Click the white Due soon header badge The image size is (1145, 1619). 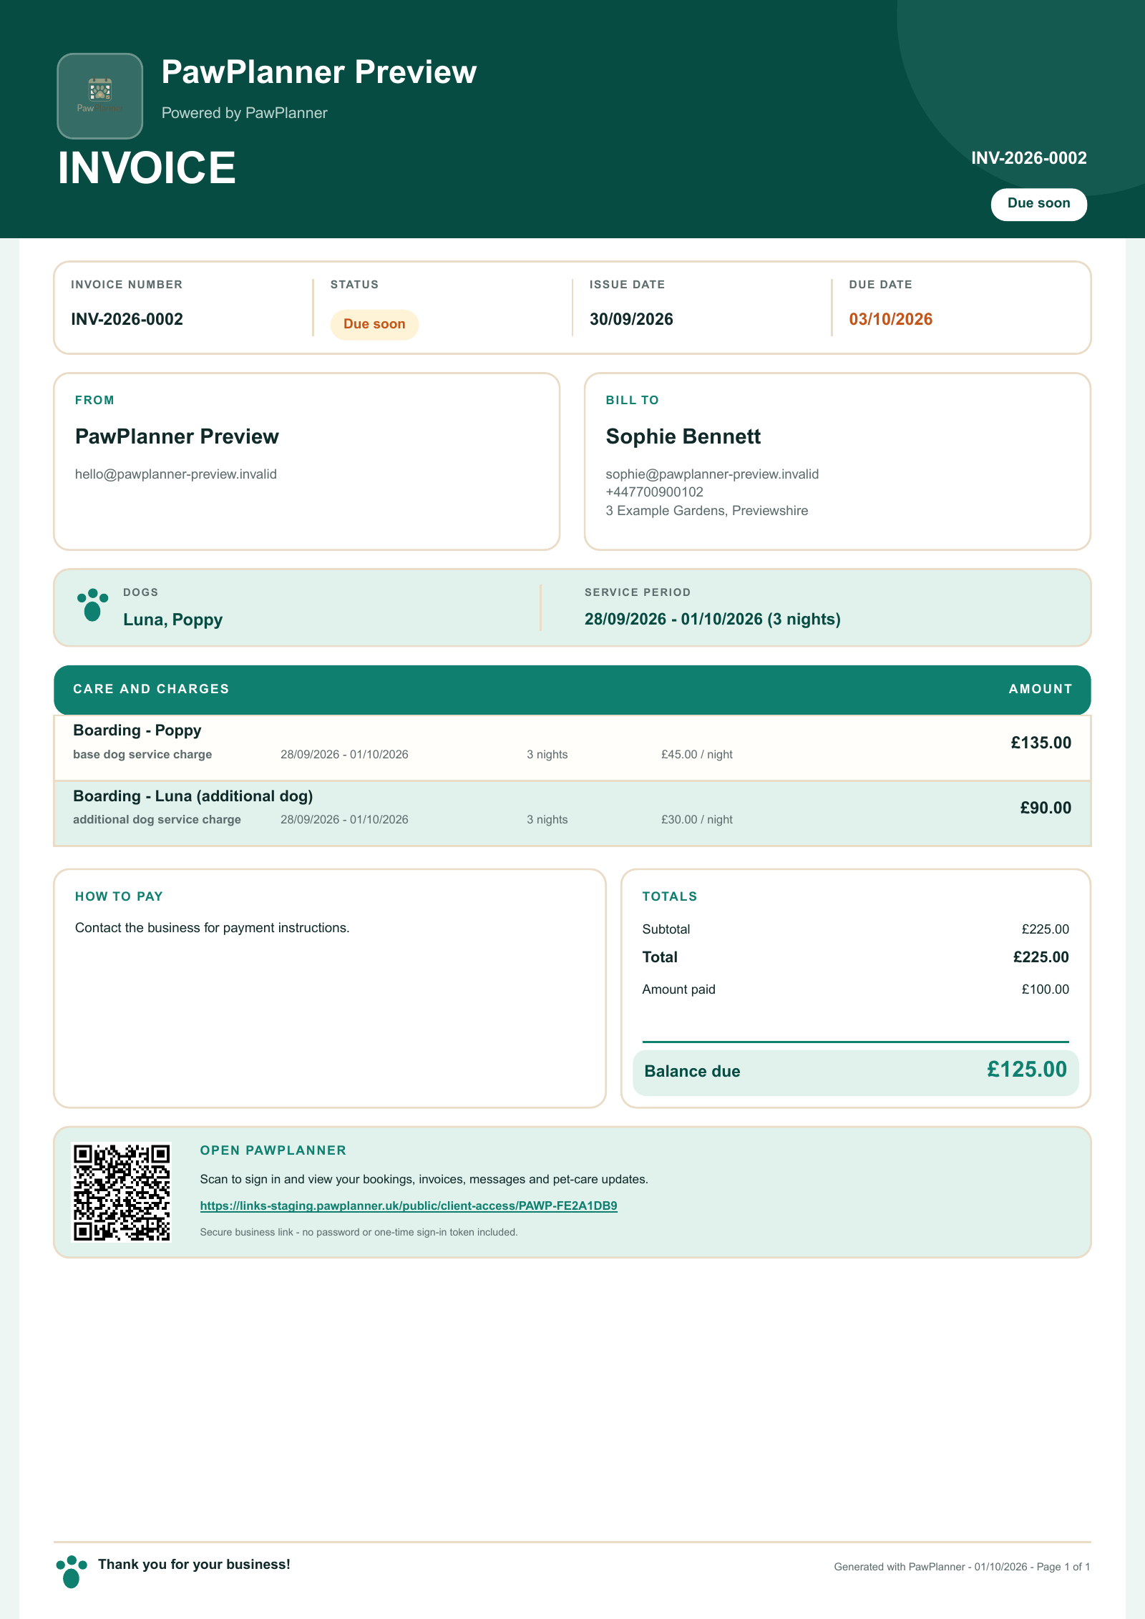1038,204
